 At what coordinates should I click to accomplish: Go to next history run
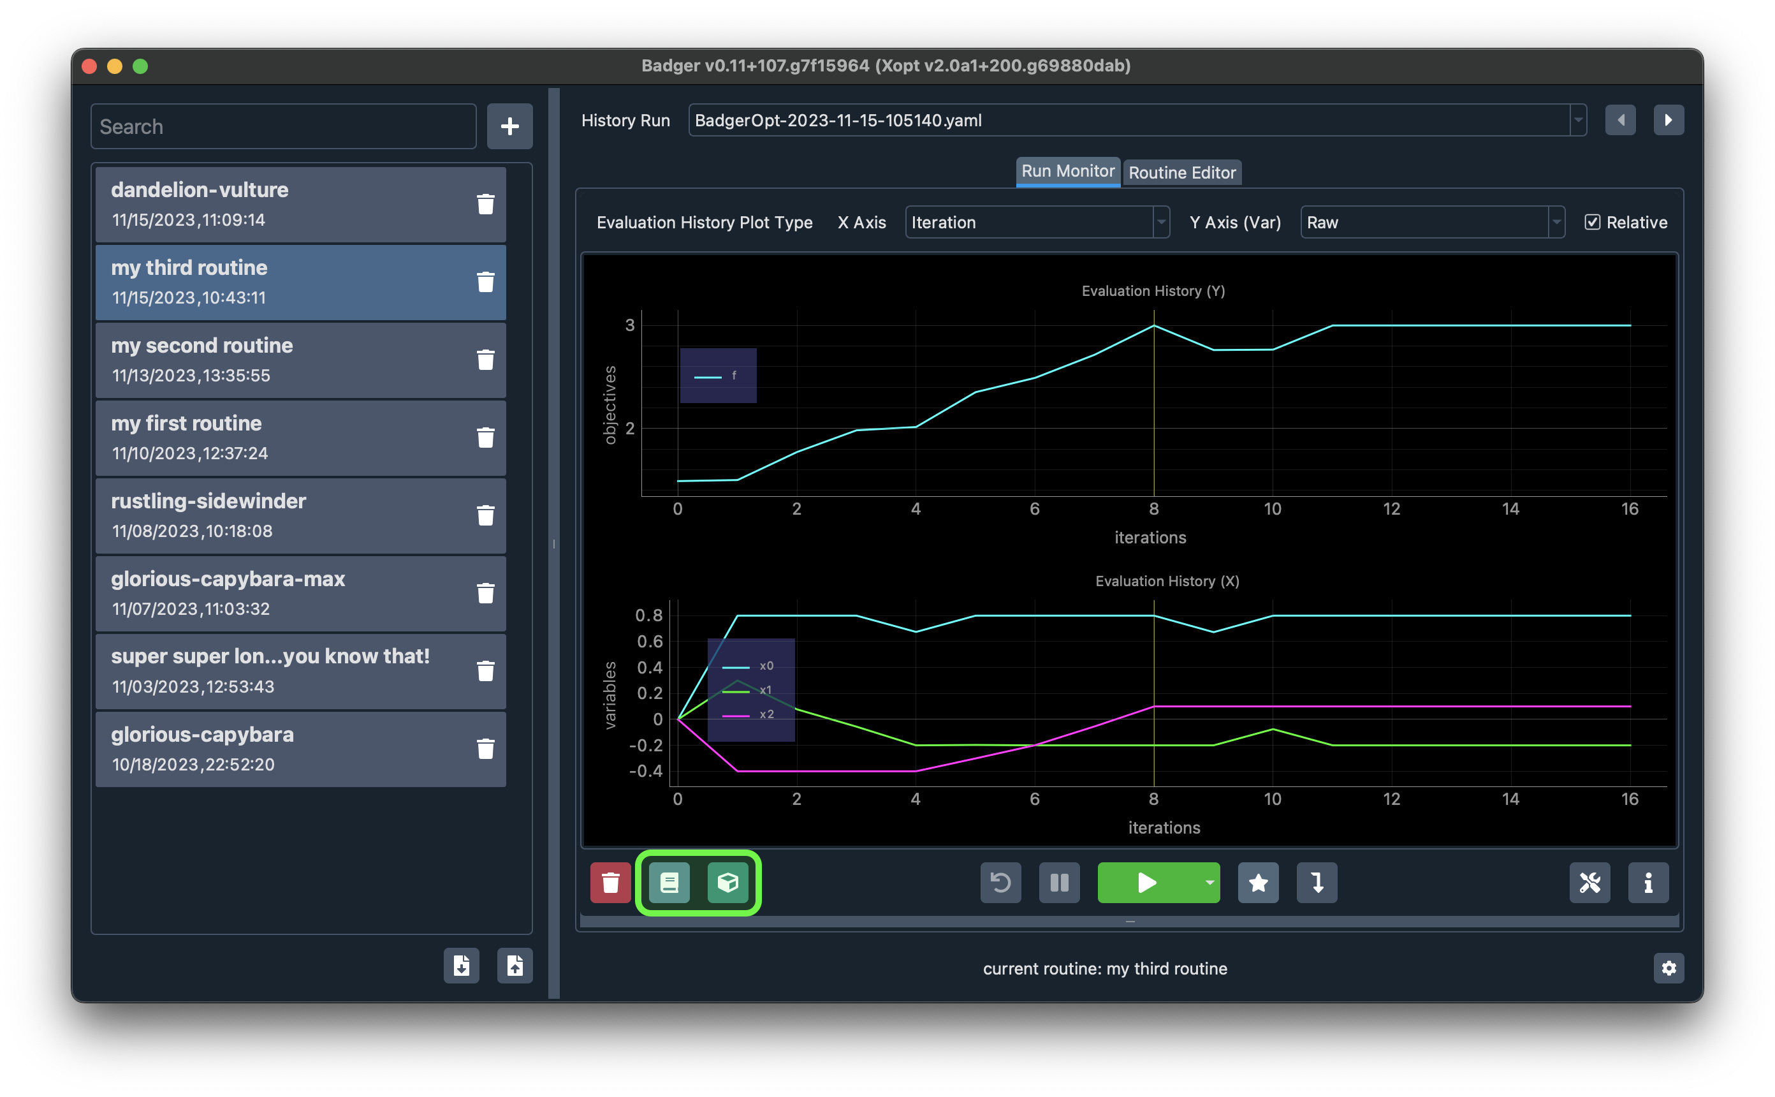1669,121
